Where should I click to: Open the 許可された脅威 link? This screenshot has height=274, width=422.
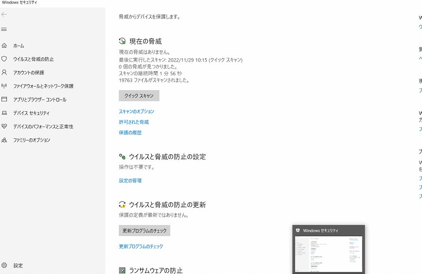point(134,122)
